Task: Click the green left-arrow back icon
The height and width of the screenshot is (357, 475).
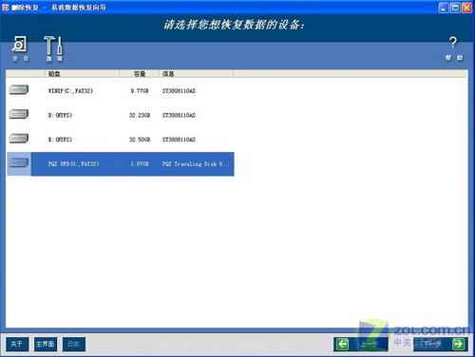Action: (x=343, y=344)
